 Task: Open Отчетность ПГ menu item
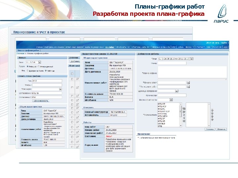tap(123, 47)
